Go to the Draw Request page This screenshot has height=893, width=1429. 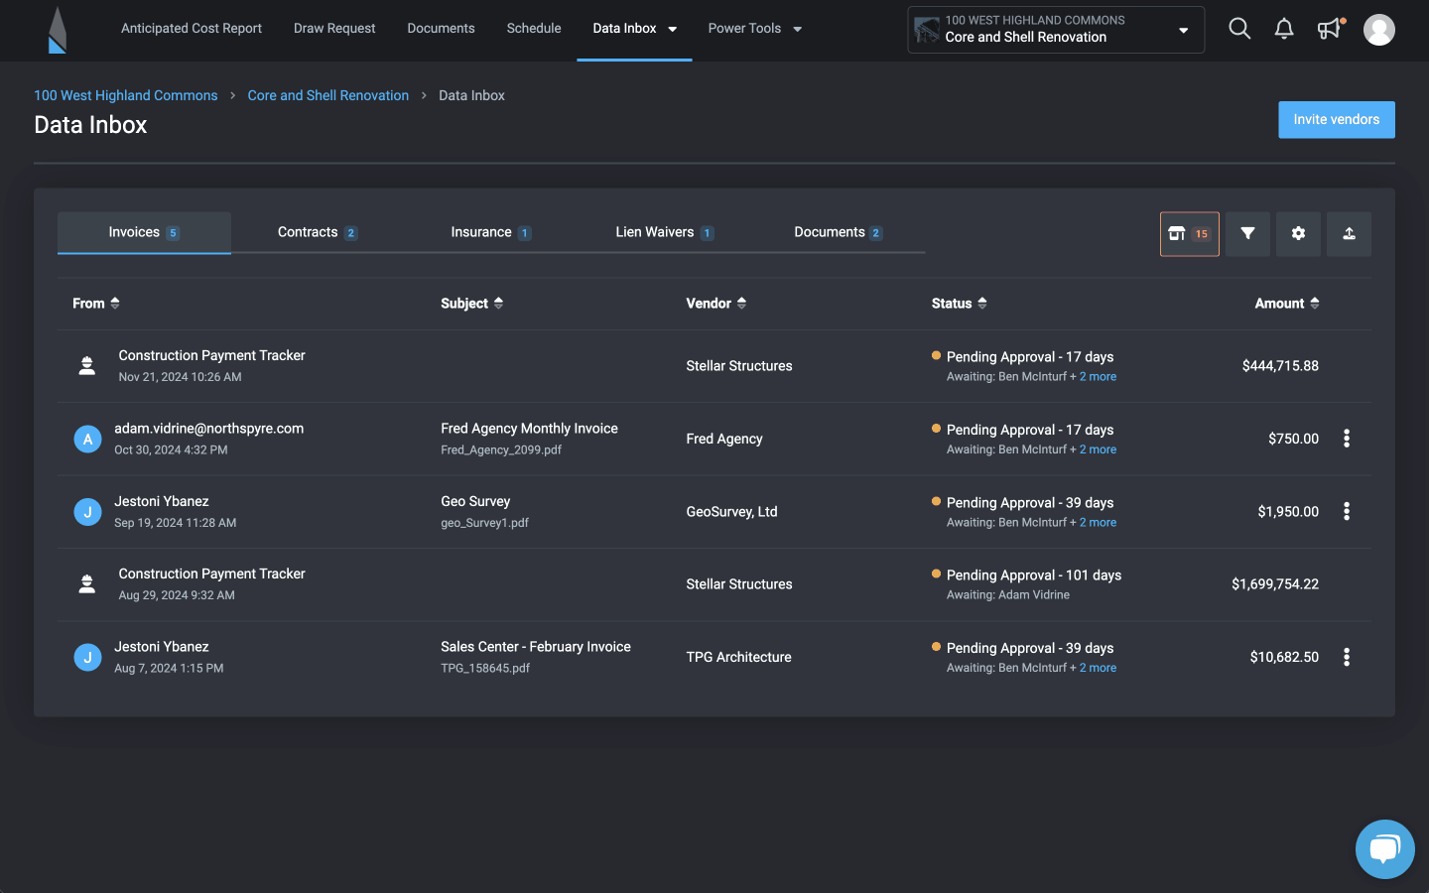click(x=334, y=29)
